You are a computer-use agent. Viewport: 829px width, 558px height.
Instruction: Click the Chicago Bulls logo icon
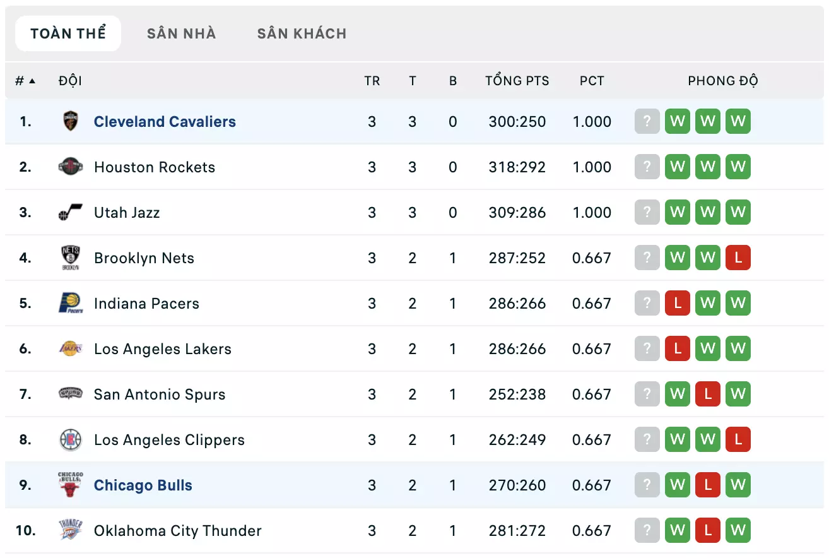70,485
